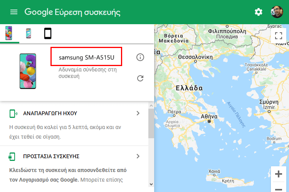The image size is (289, 192).
Task: Click the Αθήνα city marker on the map
Action: click(209, 121)
